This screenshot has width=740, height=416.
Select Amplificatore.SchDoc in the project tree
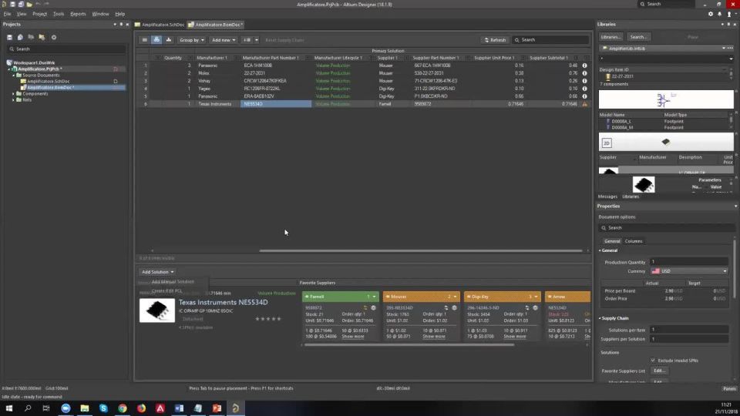click(48, 82)
